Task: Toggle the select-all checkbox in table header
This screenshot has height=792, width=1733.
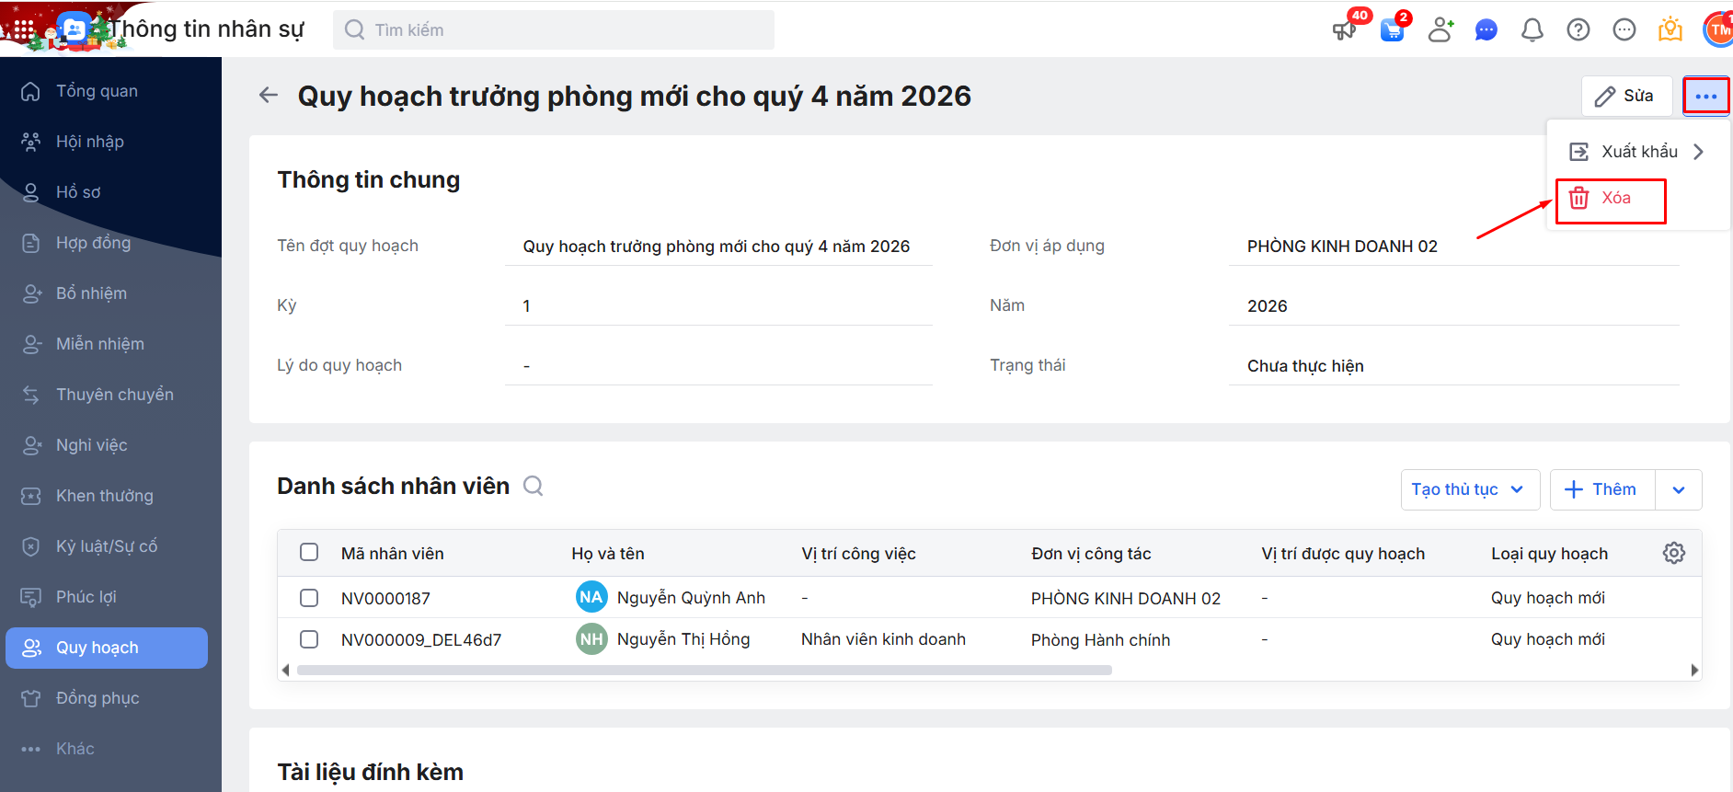Action: tap(309, 553)
